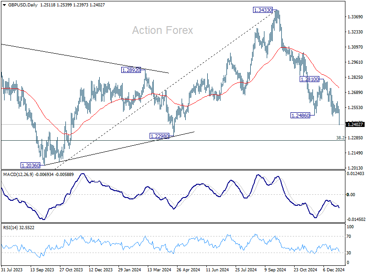This screenshot has height=275, width=366.
Task: Click the 1.24860 price label
Action: pos(301,115)
